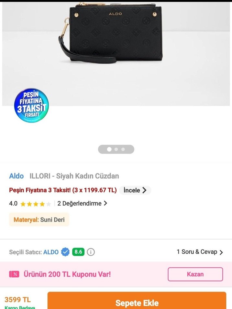Tap the 3599 TL price label

[x=17, y=300]
